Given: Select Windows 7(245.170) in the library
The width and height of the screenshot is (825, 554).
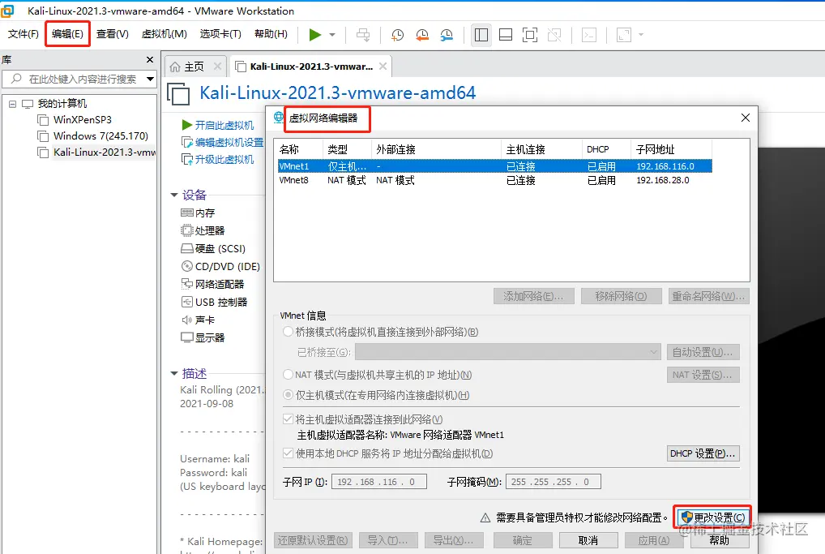Looking at the screenshot, I should click(x=100, y=136).
